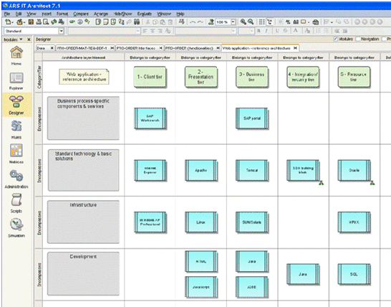The height and width of the screenshot is (307, 391).
Task: Select the Infrastructure grey layer box
Action: click(83, 222)
